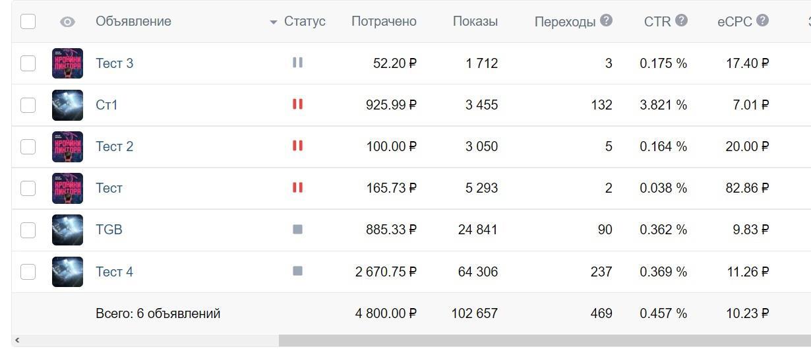The height and width of the screenshot is (353, 811).
Task: Click the red pause icon for Ст1
Action: pos(297,104)
